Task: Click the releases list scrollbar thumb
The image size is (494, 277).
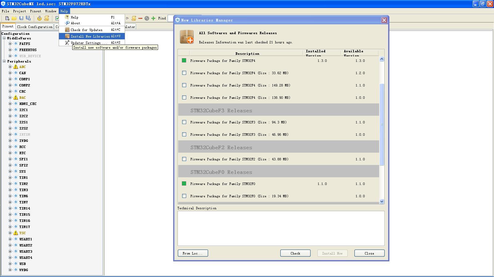Action: 382,124
